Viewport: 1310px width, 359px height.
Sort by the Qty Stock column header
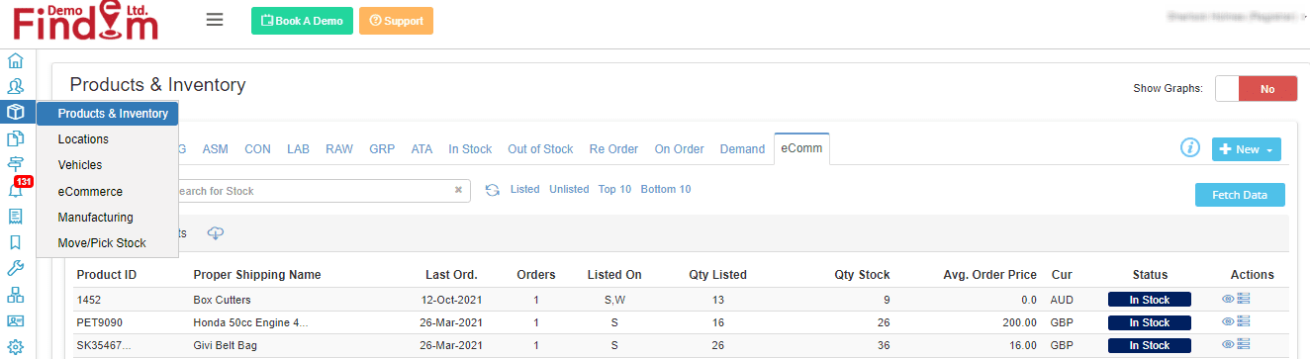[x=862, y=275]
